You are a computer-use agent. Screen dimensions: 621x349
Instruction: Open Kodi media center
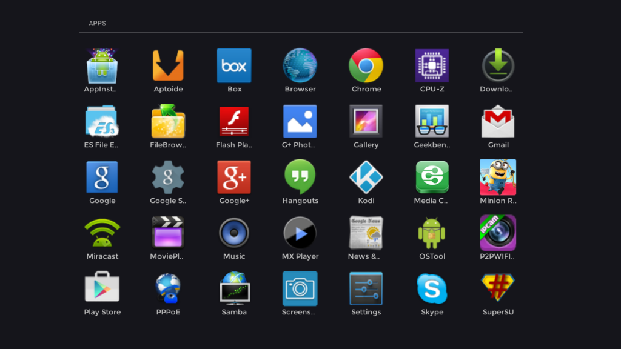[x=366, y=178]
